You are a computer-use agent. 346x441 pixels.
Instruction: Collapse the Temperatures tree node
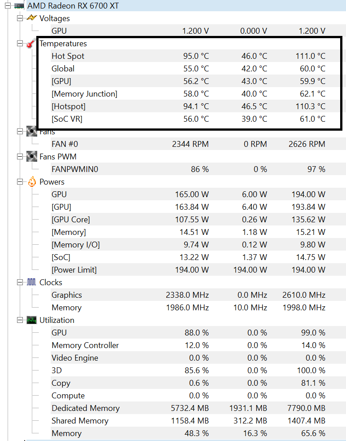(x=20, y=44)
